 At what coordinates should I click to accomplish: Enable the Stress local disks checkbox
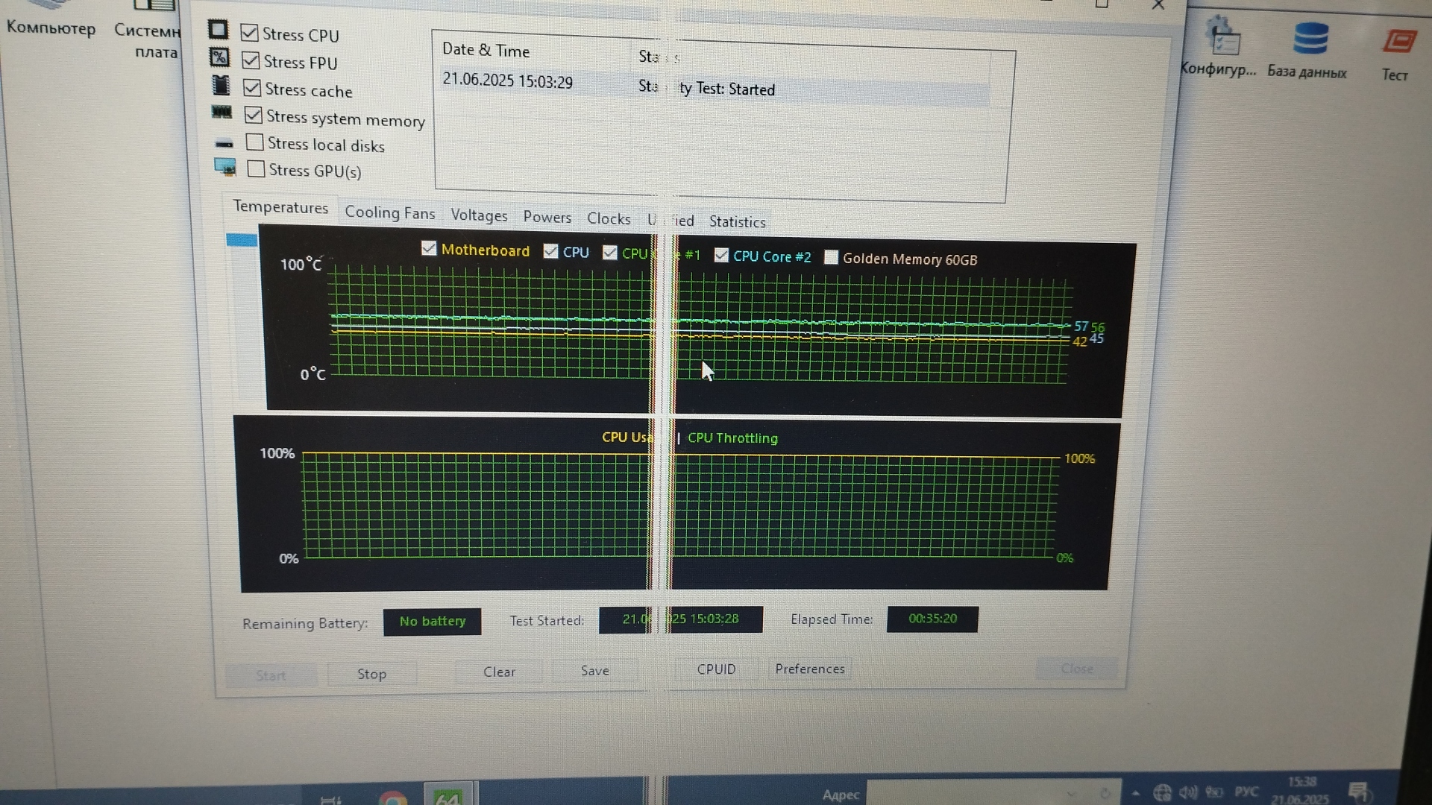[254, 142]
